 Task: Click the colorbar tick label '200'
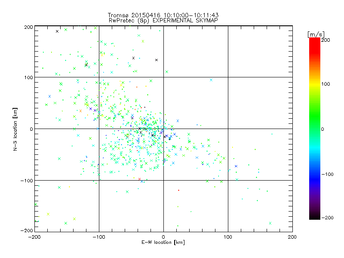326,40
